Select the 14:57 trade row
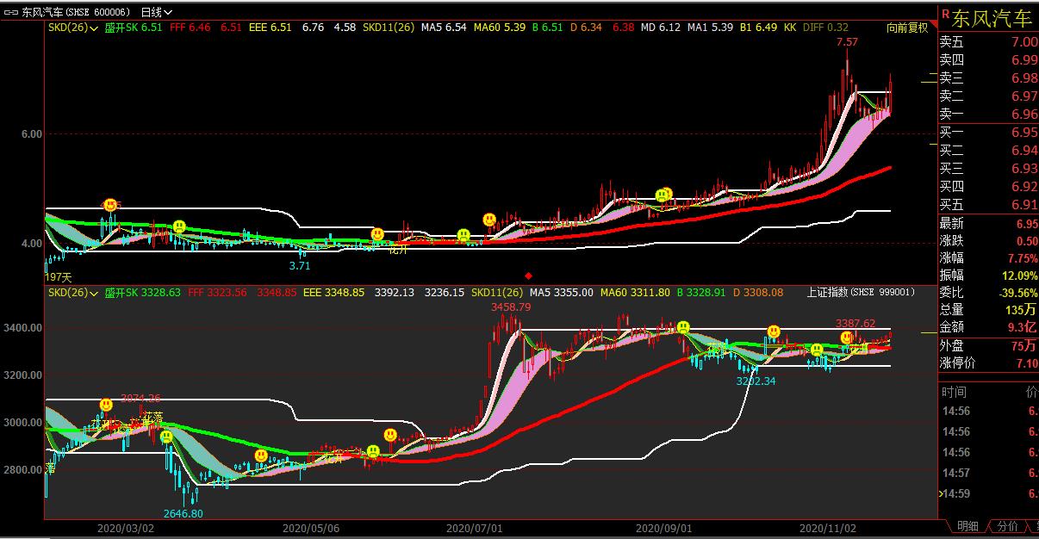 pos(988,474)
